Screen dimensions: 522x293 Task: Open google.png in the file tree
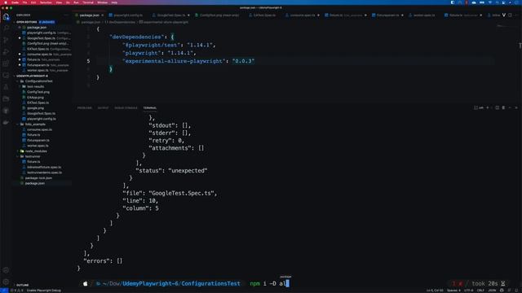36,108
